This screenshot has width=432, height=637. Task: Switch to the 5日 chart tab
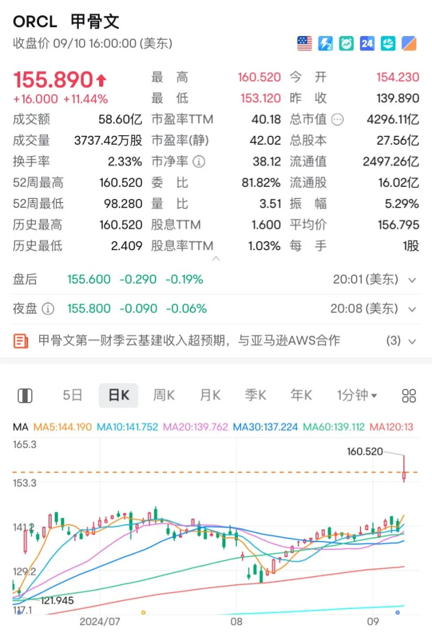click(73, 395)
